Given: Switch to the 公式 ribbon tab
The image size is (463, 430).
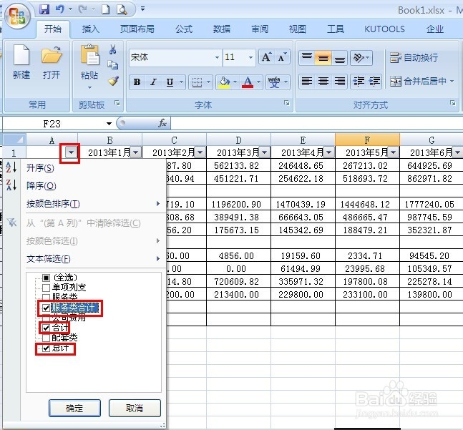Looking at the screenshot, I should pos(184,29).
